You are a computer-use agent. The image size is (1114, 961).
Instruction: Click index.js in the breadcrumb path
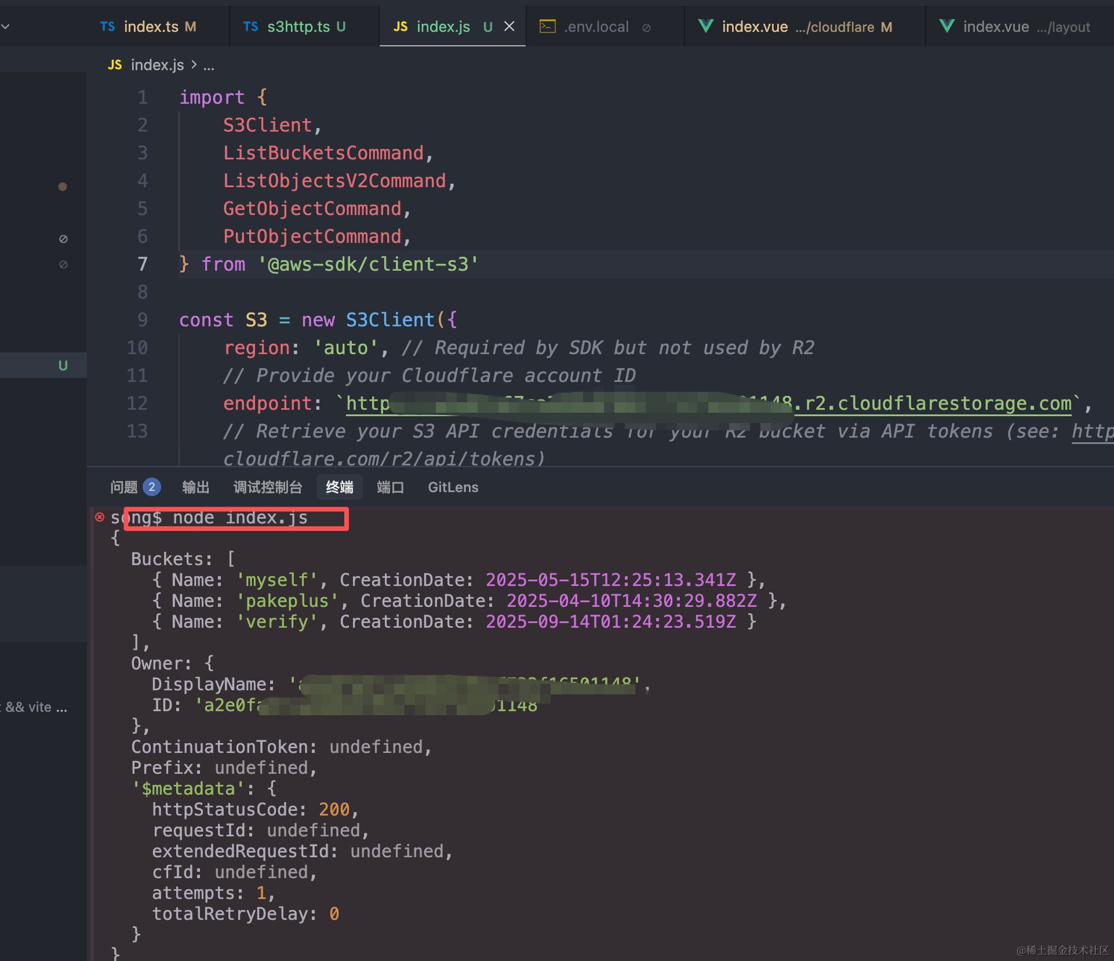[x=157, y=65]
